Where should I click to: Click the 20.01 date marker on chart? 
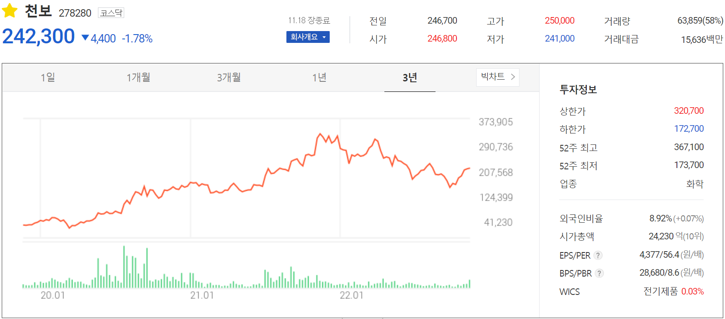tap(52, 295)
